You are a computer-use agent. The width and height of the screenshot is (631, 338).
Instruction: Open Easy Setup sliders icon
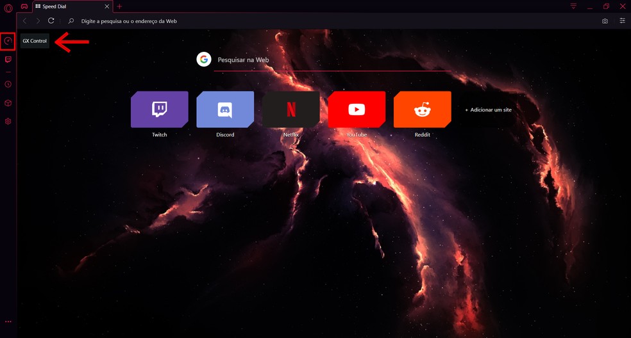[x=622, y=21]
